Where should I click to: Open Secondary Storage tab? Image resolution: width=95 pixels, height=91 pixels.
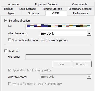point(80,9)
